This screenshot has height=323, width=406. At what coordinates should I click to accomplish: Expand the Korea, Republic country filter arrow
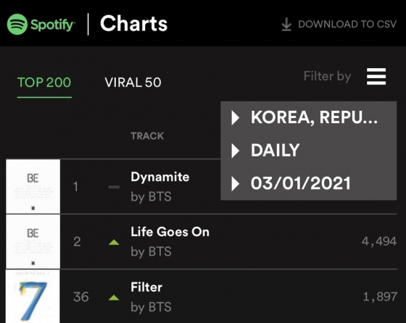pos(235,117)
